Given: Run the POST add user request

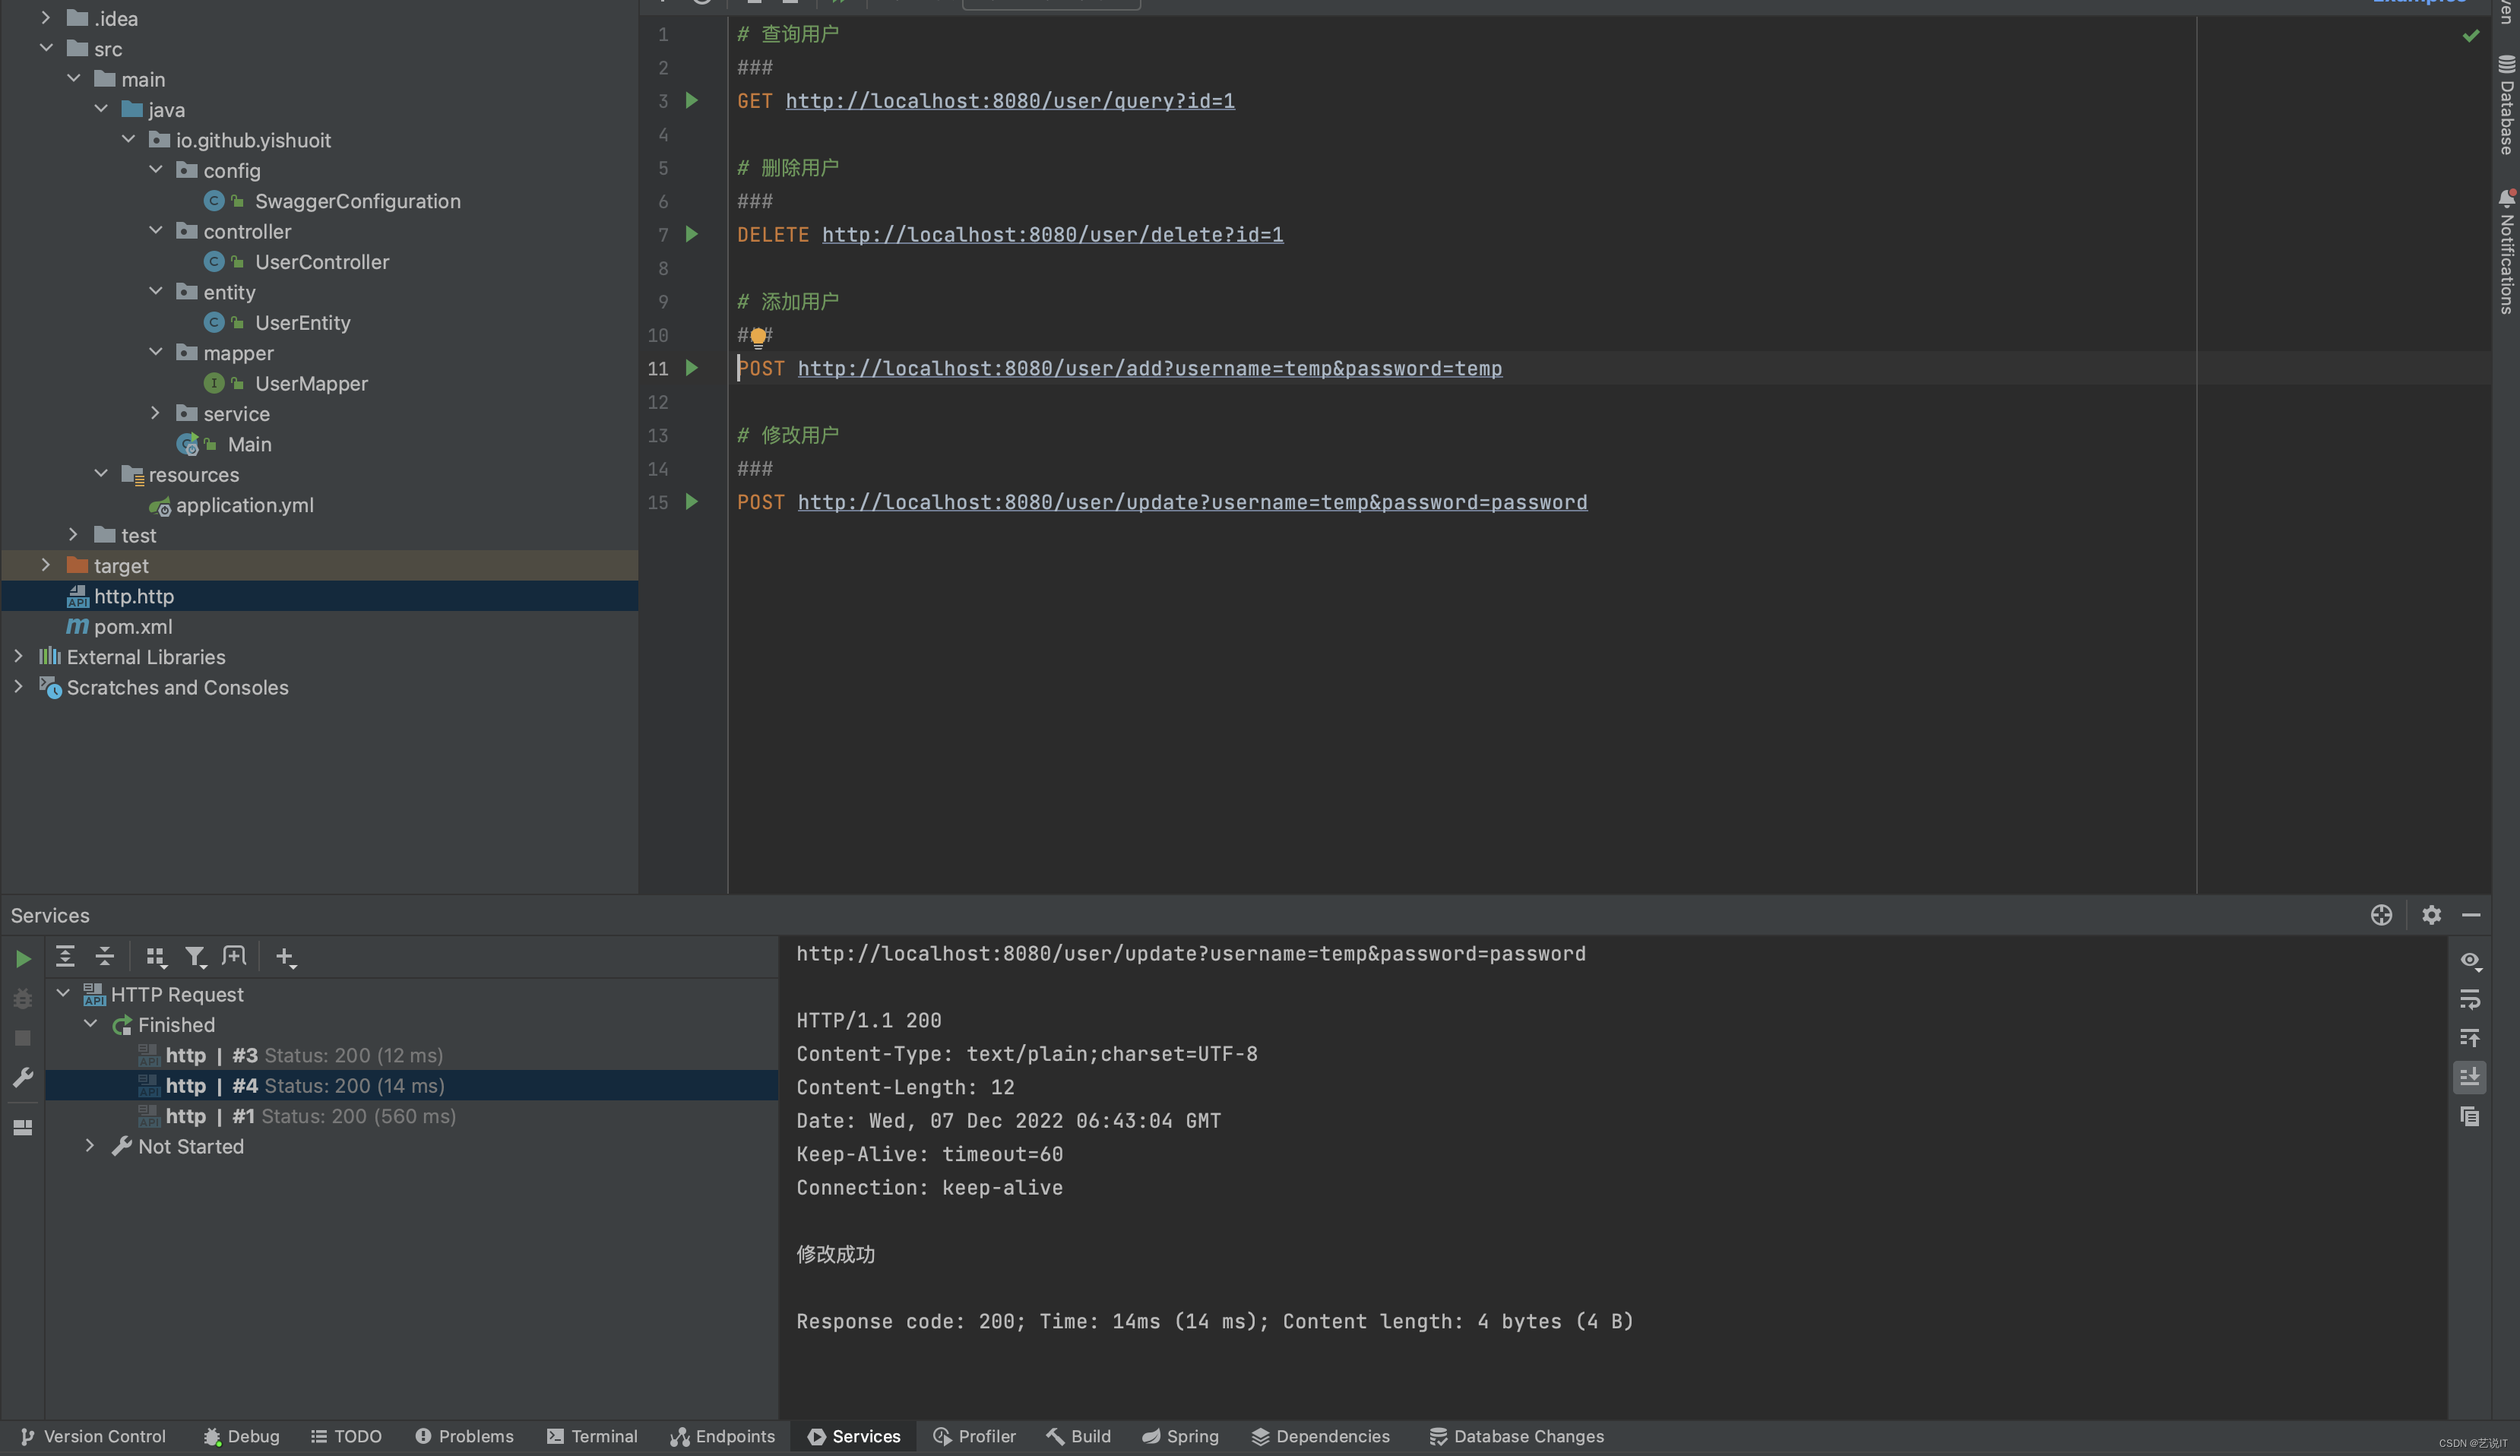Looking at the screenshot, I should tap(691, 368).
